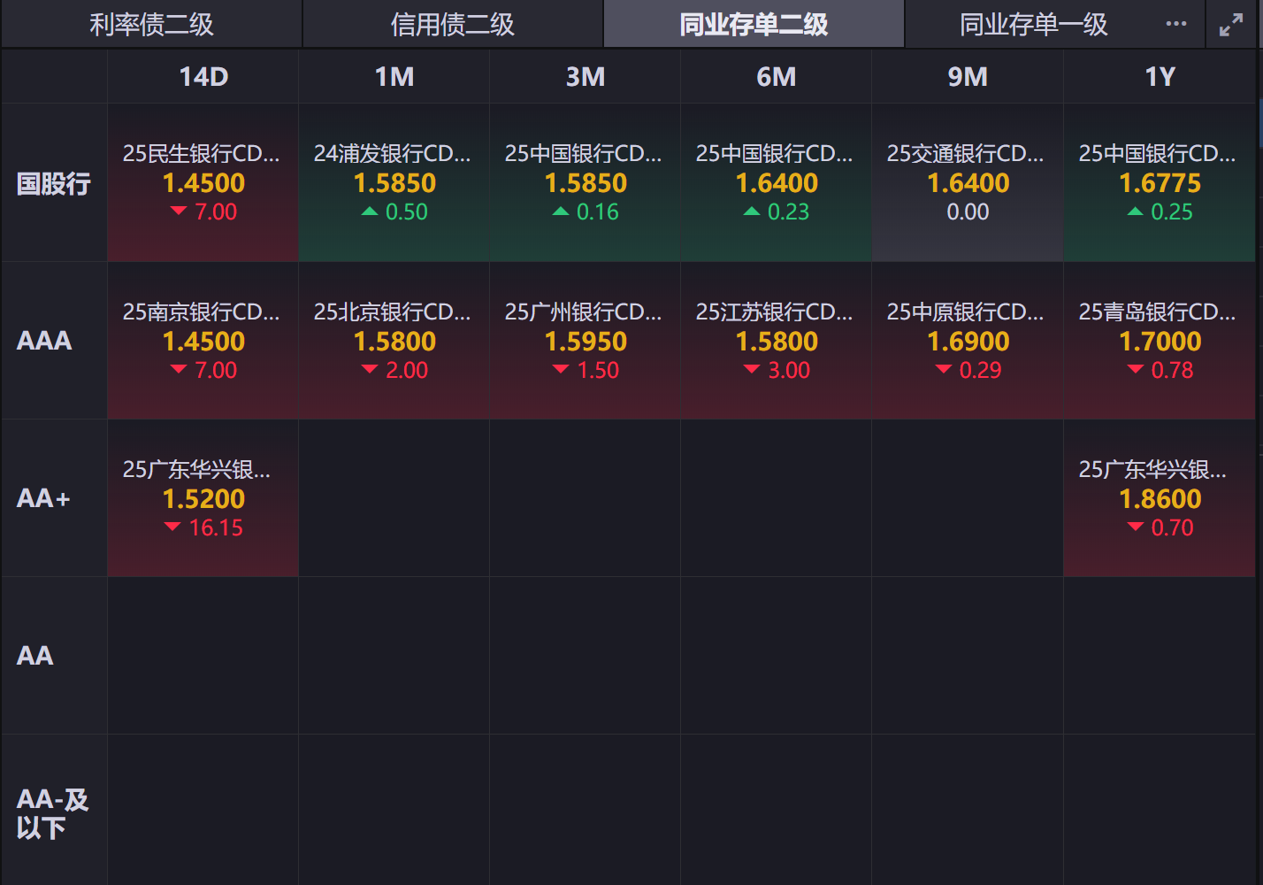
Task: Click the 1M column header
Action: pyautogui.click(x=394, y=77)
